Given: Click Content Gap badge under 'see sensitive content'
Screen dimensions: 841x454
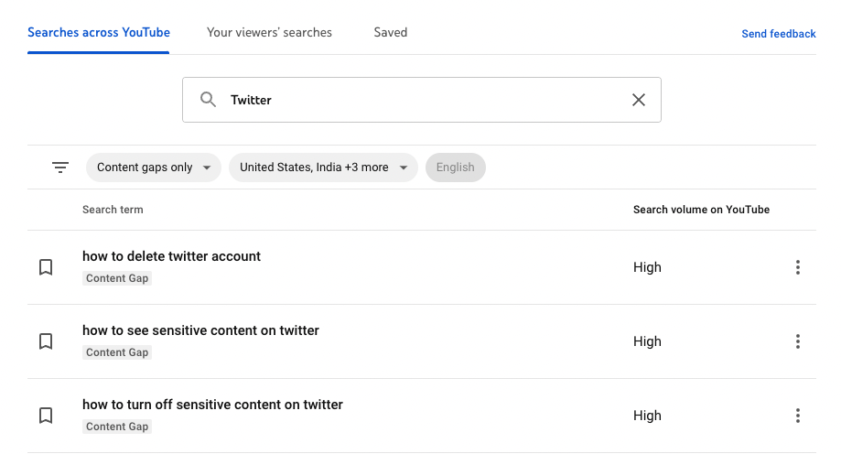Looking at the screenshot, I should [117, 352].
